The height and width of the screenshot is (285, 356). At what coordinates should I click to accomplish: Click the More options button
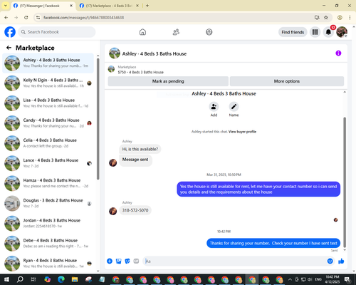point(287,81)
